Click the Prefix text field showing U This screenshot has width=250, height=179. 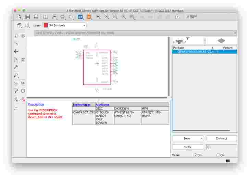[221, 147]
